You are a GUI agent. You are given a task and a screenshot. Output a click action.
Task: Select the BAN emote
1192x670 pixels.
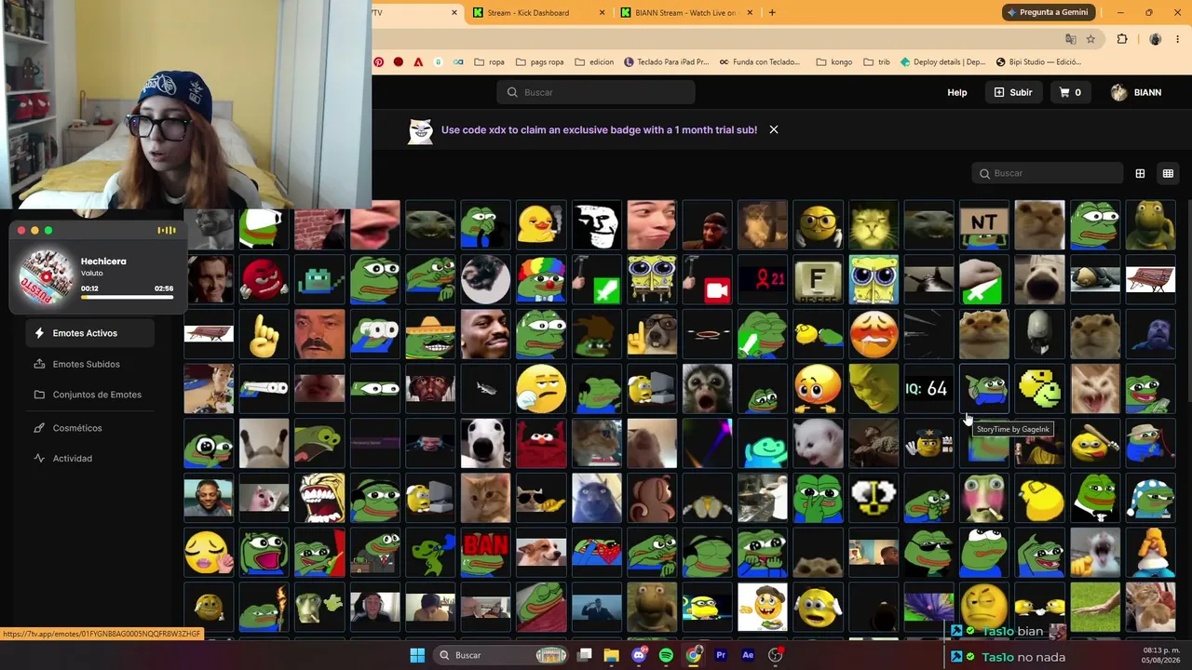tap(485, 553)
